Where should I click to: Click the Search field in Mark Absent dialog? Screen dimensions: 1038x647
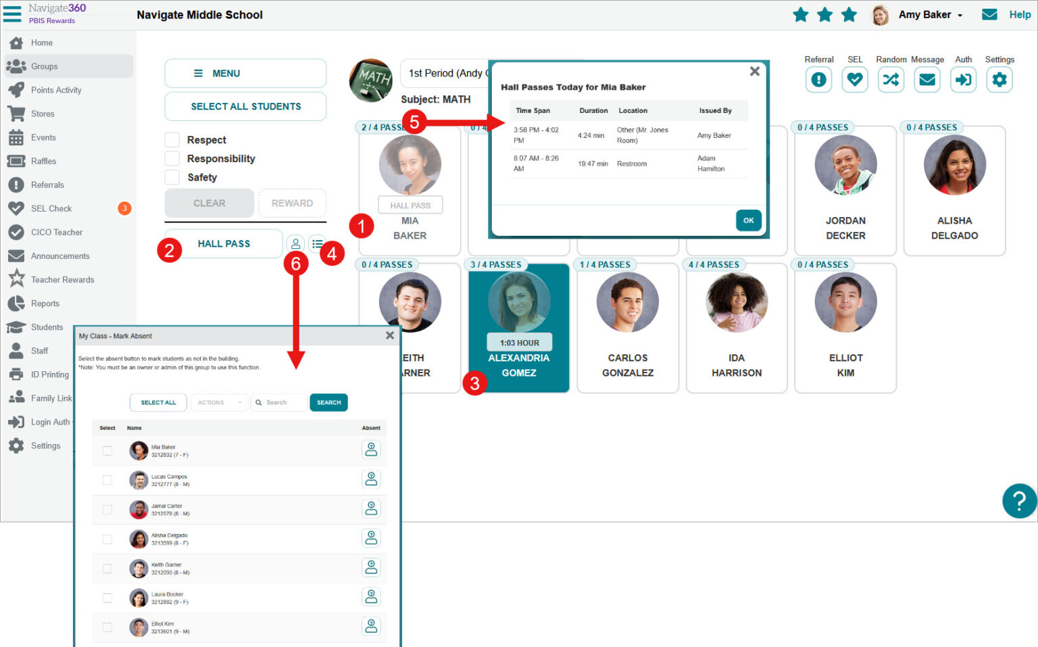point(280,402)
